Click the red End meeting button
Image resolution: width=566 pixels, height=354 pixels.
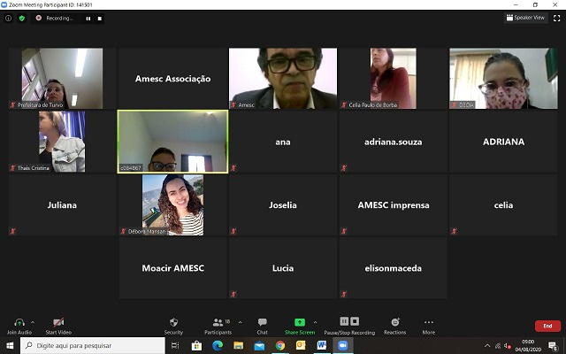[547, 326]
